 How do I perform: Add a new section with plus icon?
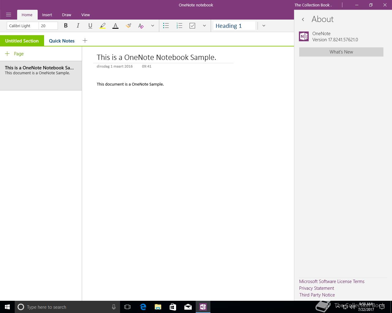85,40
